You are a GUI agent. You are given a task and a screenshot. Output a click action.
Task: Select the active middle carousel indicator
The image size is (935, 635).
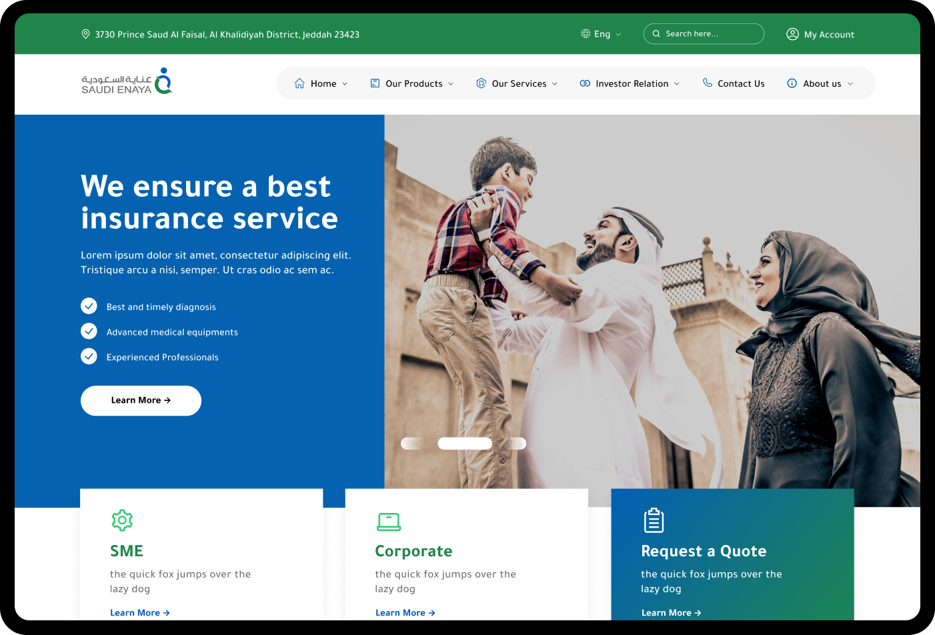[465, 443]
